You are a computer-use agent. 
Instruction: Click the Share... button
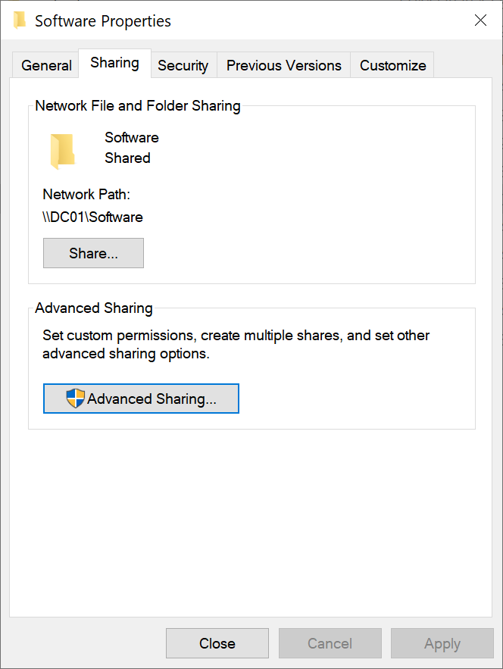pos(93,253)
